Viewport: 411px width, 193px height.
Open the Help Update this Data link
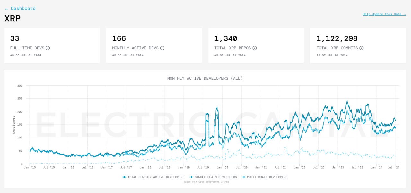(x=384, y=14)
